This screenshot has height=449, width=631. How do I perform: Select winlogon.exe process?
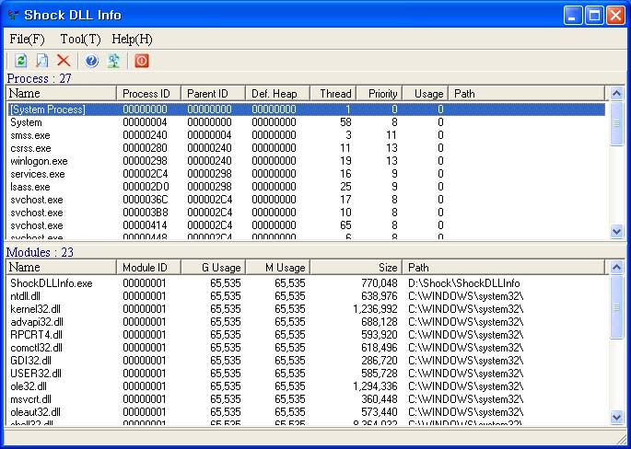click(306, 161)
